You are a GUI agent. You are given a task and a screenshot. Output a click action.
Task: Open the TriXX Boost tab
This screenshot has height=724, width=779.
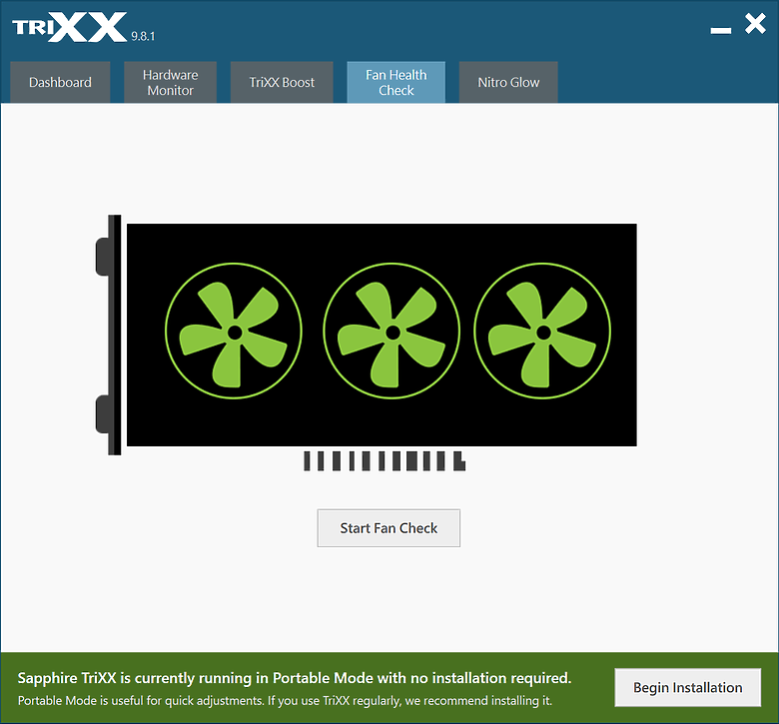click(x=282, y=83)
